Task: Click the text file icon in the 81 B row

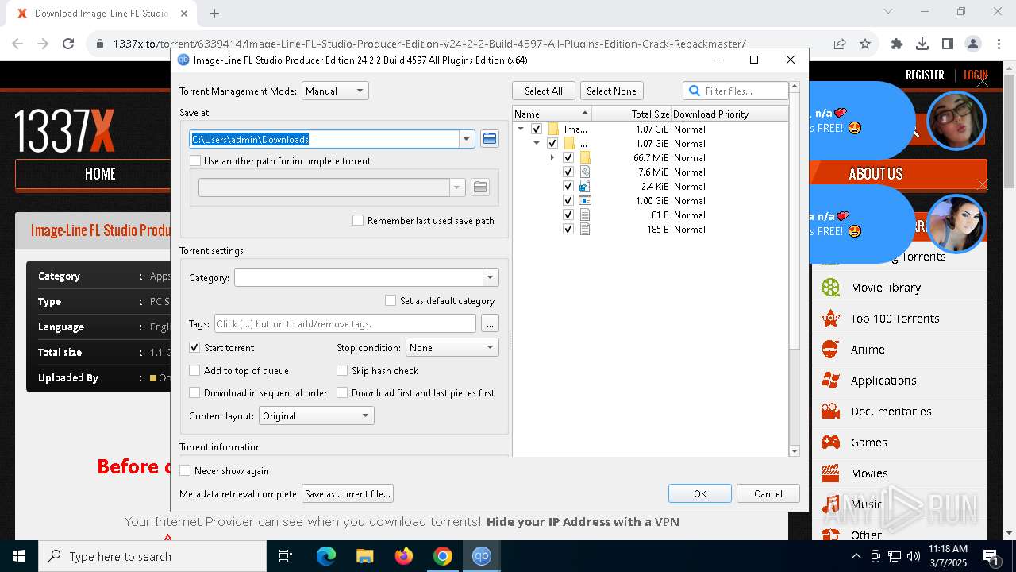Action: (x=585, y=215)
